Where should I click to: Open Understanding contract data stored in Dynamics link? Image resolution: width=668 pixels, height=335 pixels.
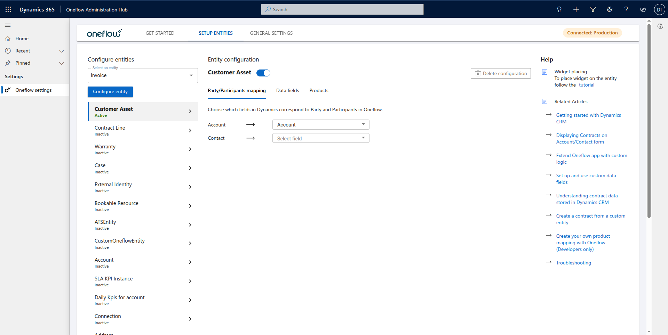pyautogui.click(x=587, y=199)
